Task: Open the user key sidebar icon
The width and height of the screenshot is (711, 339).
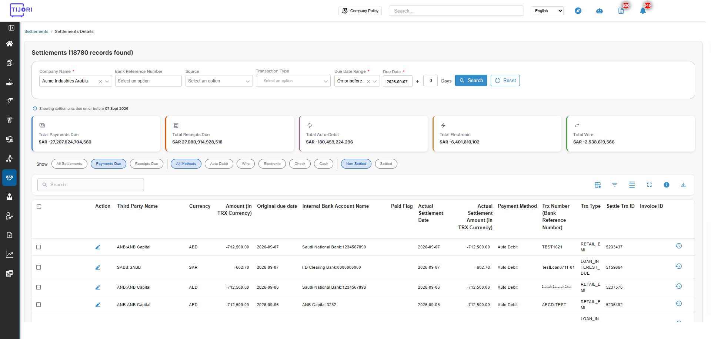Action: point(10,216)
